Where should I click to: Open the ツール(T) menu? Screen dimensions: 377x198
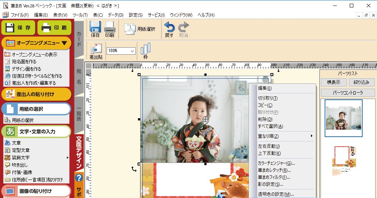coord(80,15)
